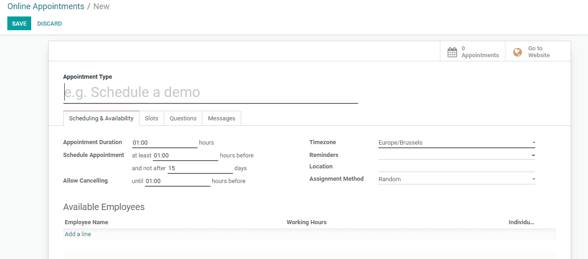This screenshot has width=588, height=259.
Task: Discard the new appointment form
Action: point(50,23)
